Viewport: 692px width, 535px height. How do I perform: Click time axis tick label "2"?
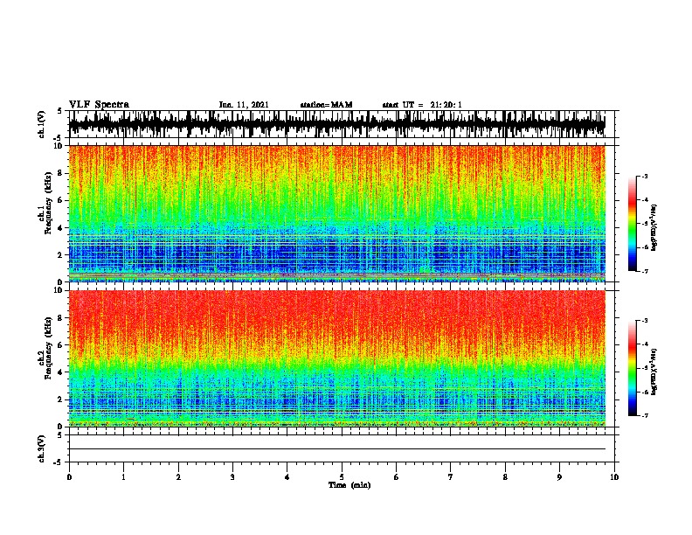(x=178, y=477)
